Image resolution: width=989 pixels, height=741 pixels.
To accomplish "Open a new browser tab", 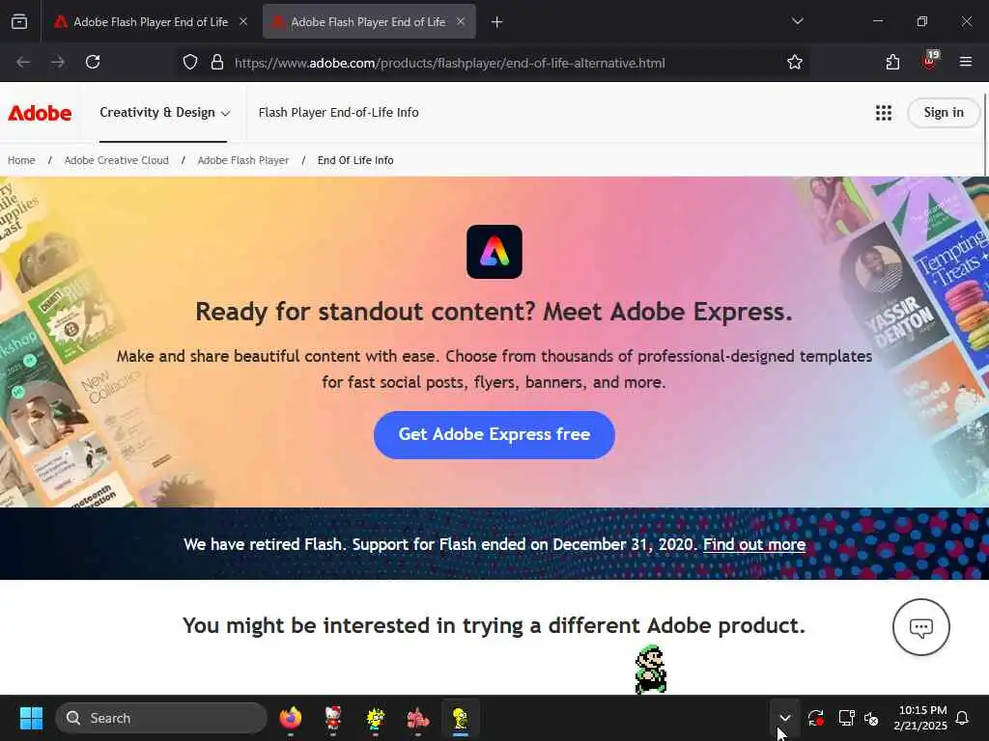I will coord(497,22).
